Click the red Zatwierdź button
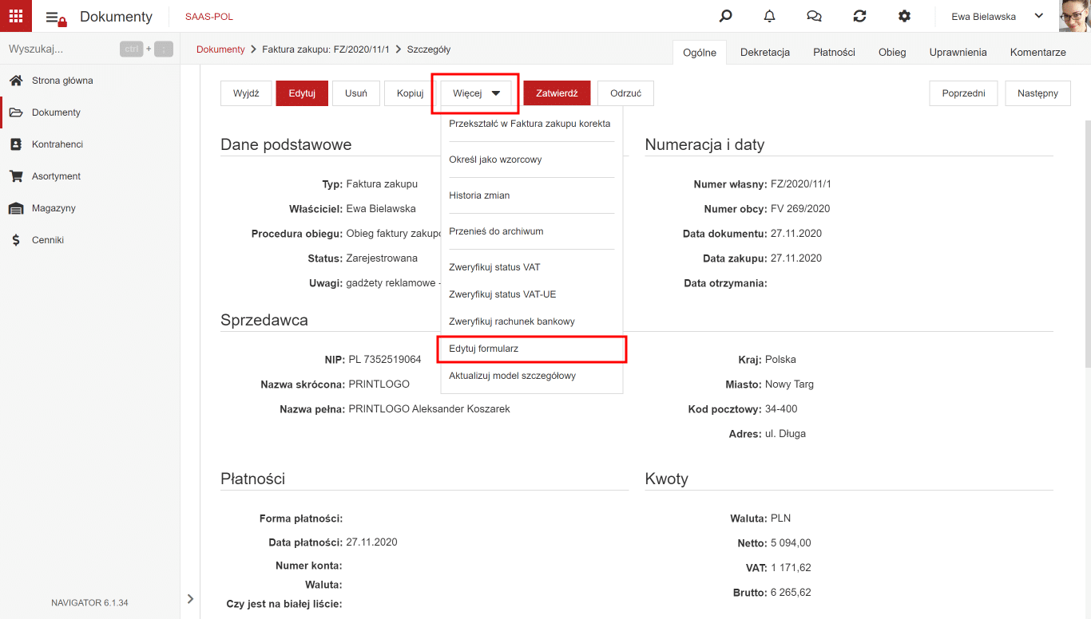 point(557,93)
